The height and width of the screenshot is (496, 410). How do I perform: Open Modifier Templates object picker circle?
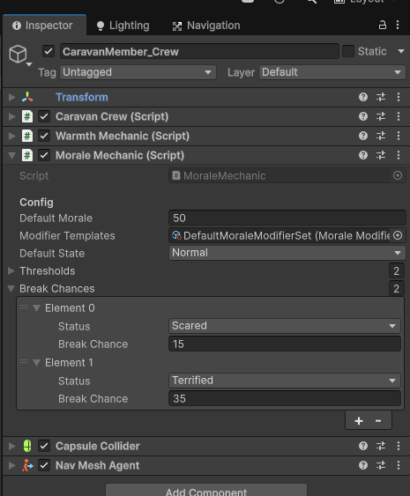click(398, 235)
